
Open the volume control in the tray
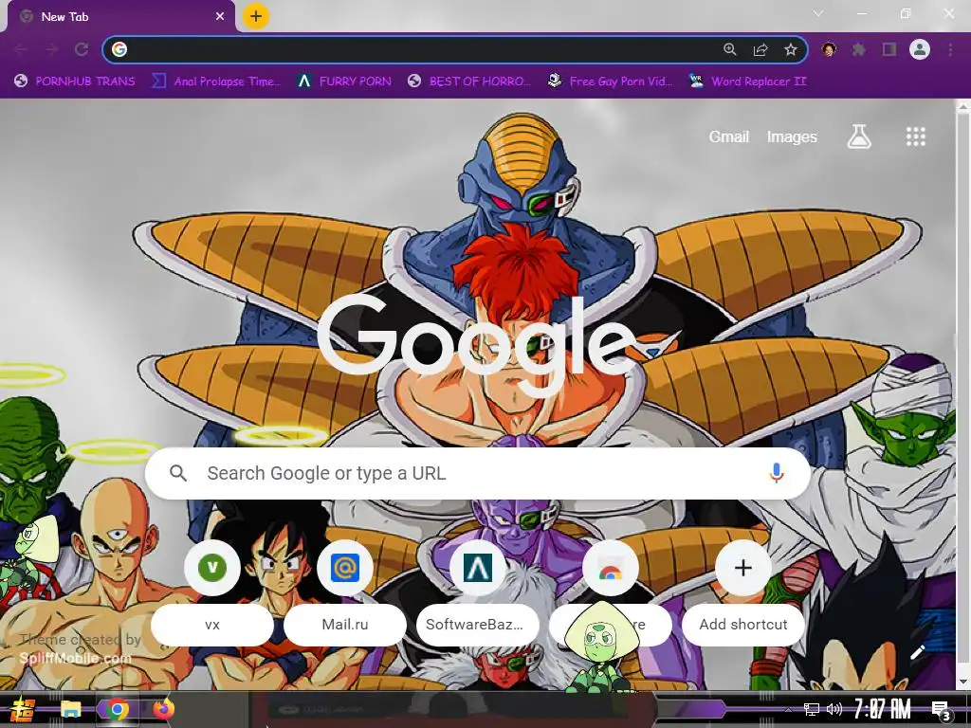tap(834, 709)
